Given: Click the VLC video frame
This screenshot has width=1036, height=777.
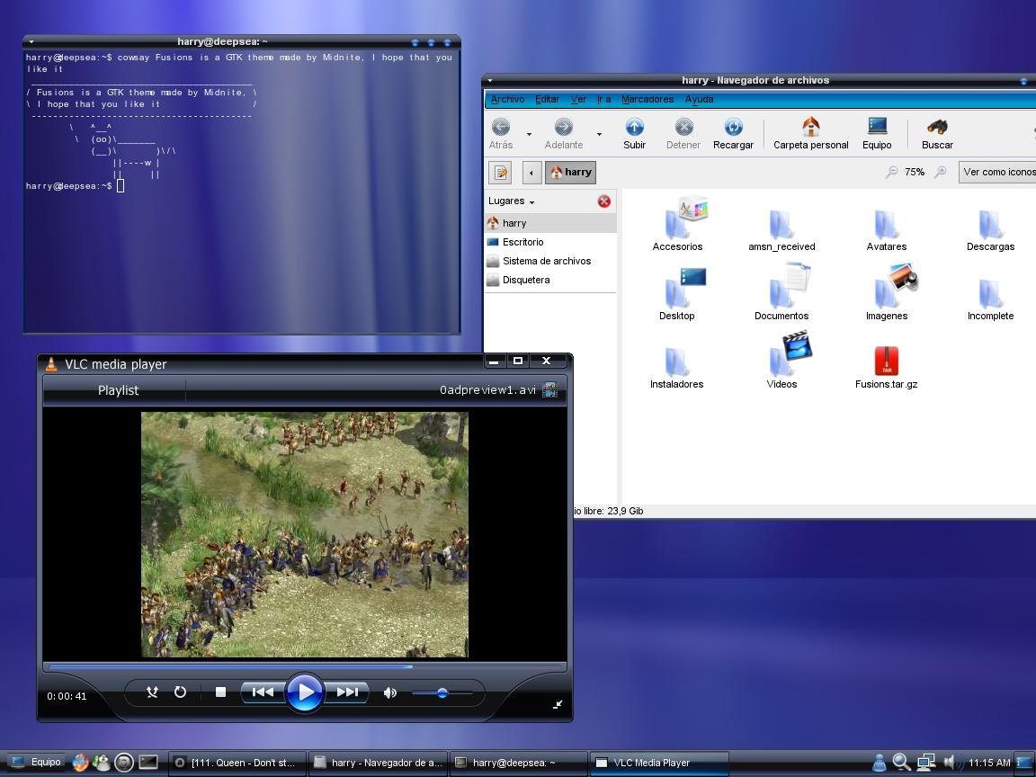Looking at the screenshot, I should click(x=305, y=534).
